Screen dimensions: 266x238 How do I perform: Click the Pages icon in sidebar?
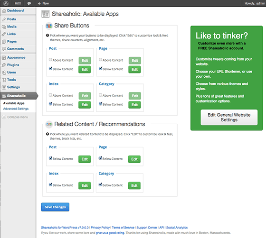[x=4, y=41]
